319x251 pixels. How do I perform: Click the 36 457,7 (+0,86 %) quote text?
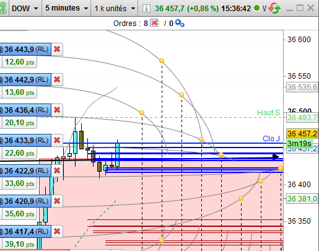coord(186,9)
